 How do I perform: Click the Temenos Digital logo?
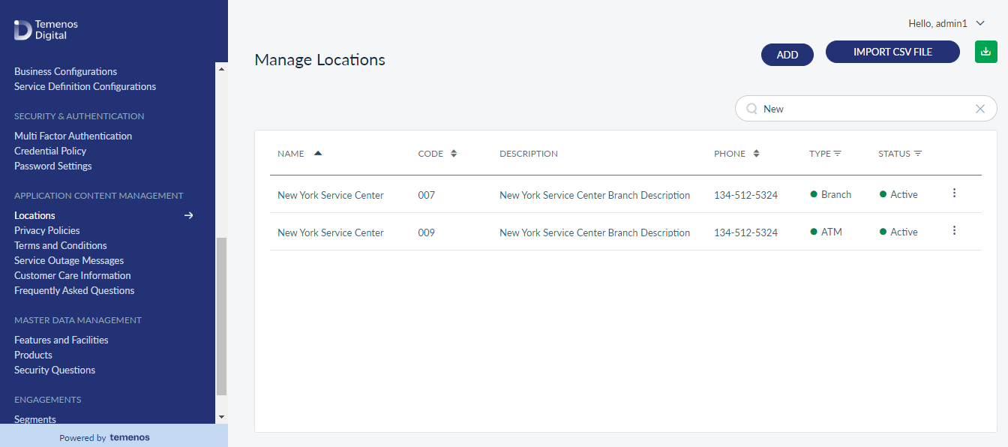coord(46,30)
